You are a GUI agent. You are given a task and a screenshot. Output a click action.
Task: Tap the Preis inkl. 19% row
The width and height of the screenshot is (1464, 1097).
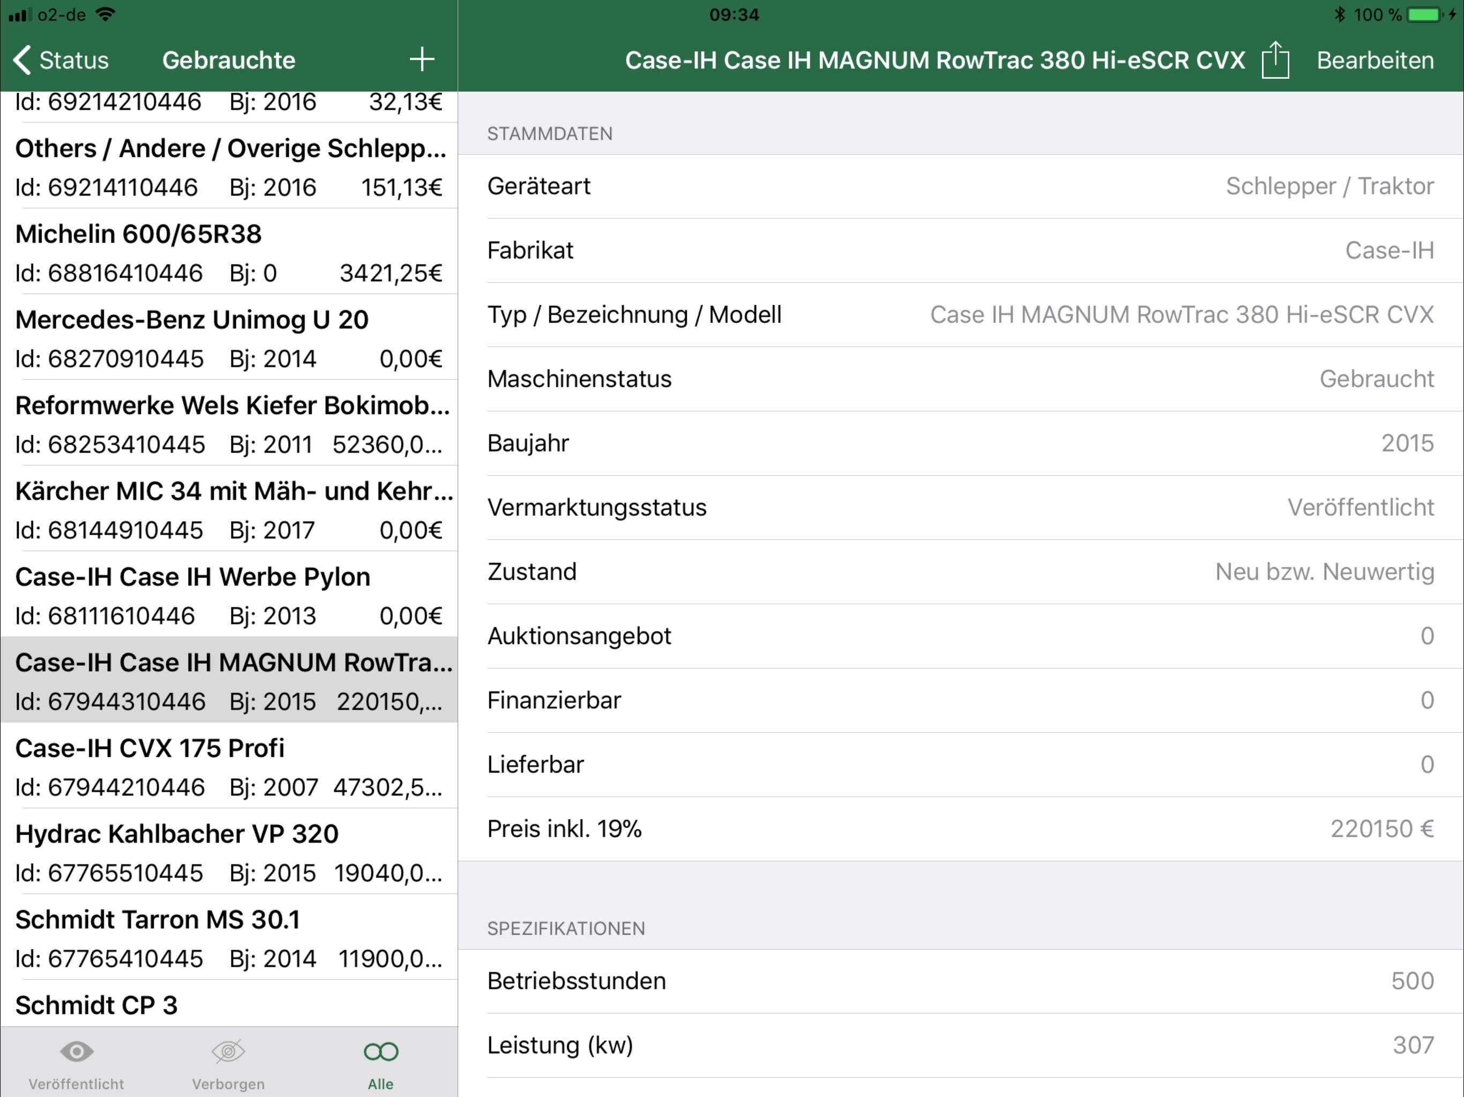pyautogui.click(x=960, y=828)
